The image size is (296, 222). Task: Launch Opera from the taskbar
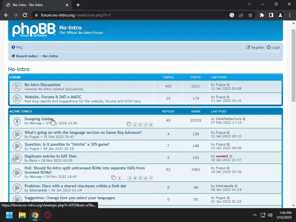click(48, 215)
